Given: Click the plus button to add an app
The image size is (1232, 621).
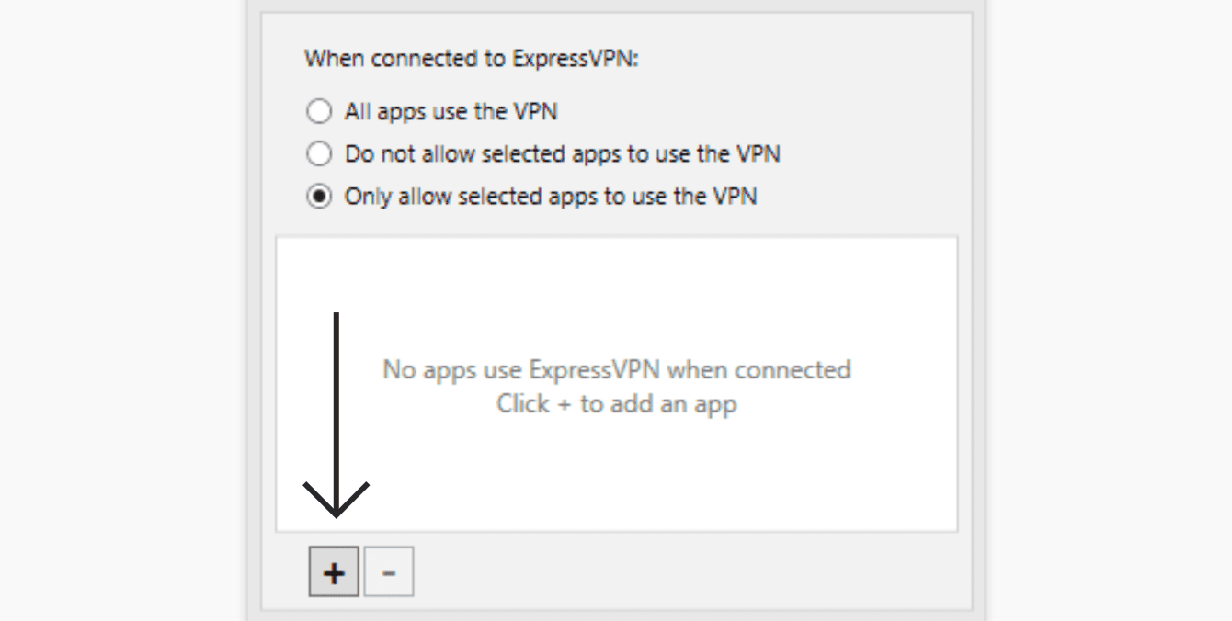Looking at the screenshot, I should coord(334,572).
